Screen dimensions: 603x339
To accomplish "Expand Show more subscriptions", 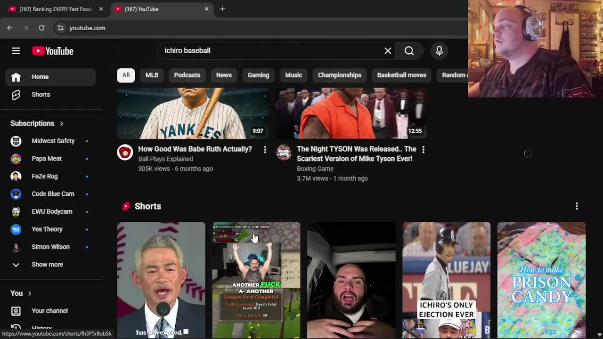I will tap(50, 265).
